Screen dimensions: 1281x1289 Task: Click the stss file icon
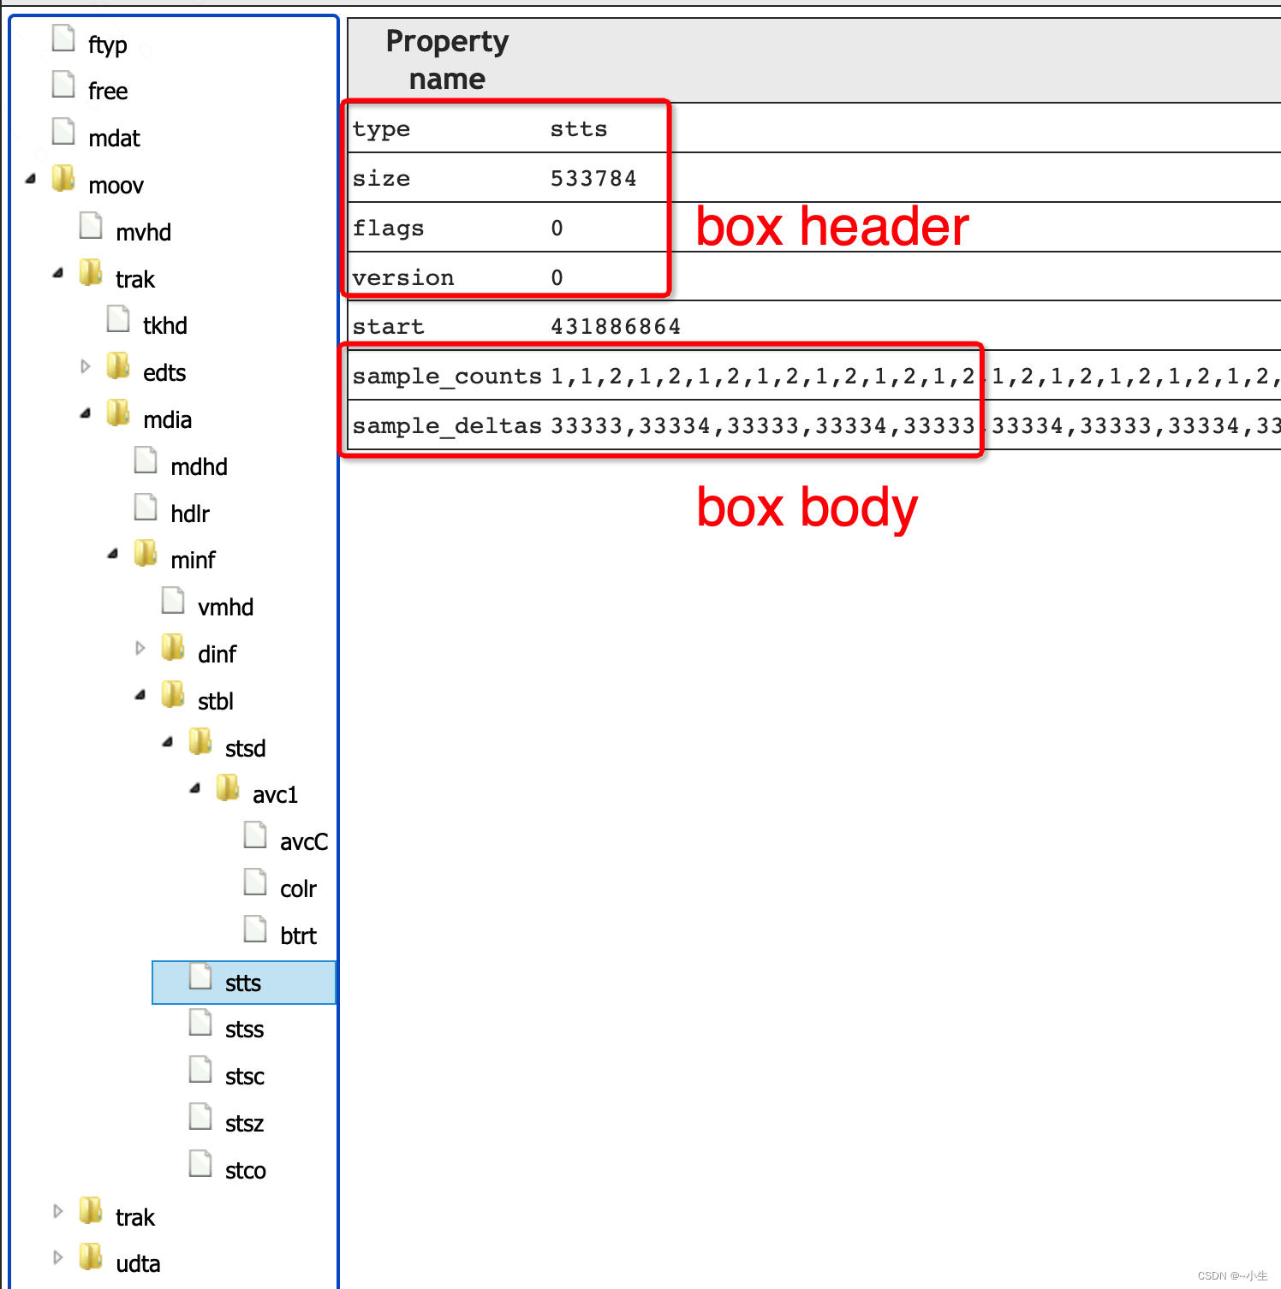[x=200, y=1022]
